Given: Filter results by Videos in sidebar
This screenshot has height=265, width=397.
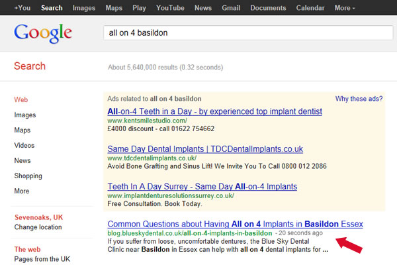Looking at the screenshot, I should click(x=24, y=146).
